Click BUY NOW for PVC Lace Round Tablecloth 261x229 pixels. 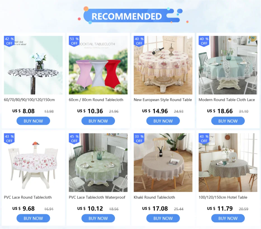coord(33,218)
